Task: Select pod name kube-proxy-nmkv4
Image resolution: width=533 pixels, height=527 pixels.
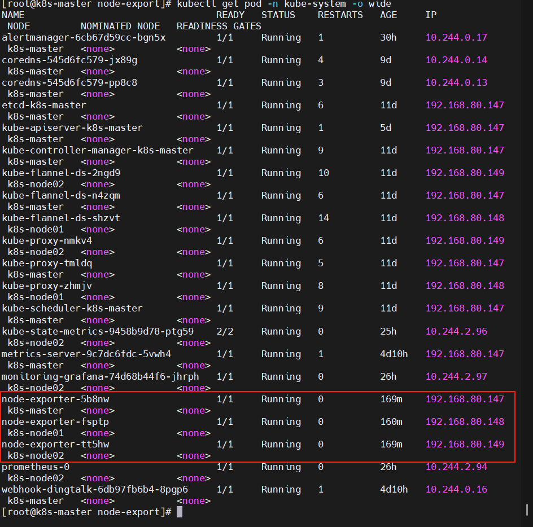Action: pos(47,240)
